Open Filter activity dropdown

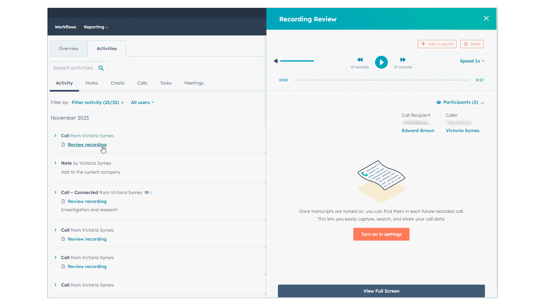(97, 102)
